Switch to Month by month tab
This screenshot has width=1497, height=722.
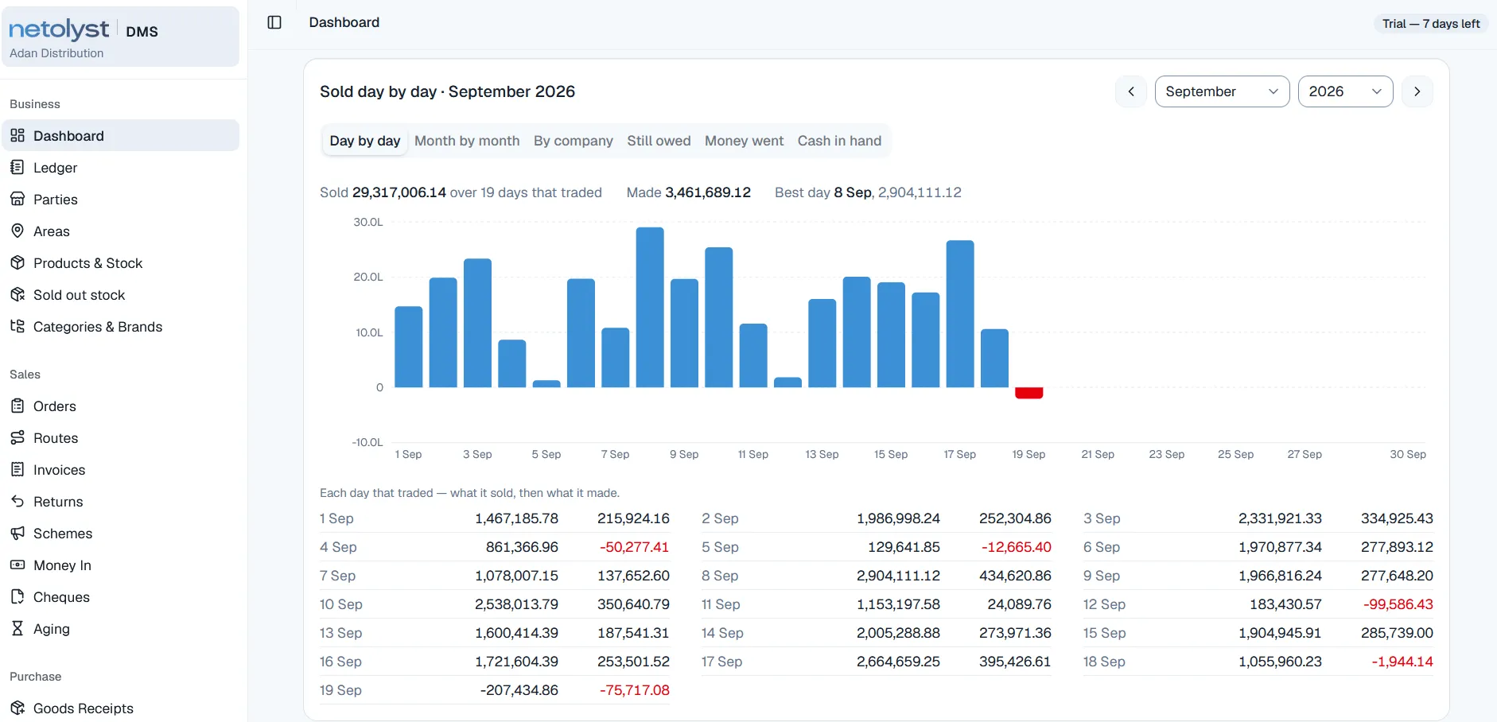(x=467, y=141)
